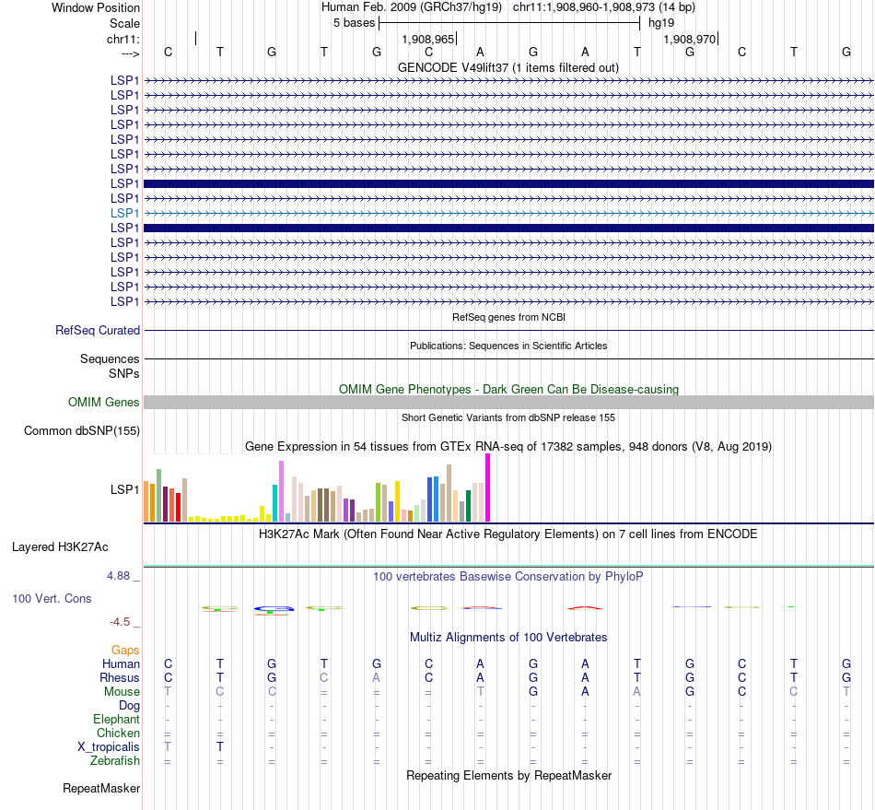Screen dimensions: 875x810
Task: Click 'Short Genetic Variants from dbSNP release 155'
Action: (x=508, y=417)
